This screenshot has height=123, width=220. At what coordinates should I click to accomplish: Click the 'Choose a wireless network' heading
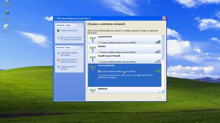click(x=106, y=24)
